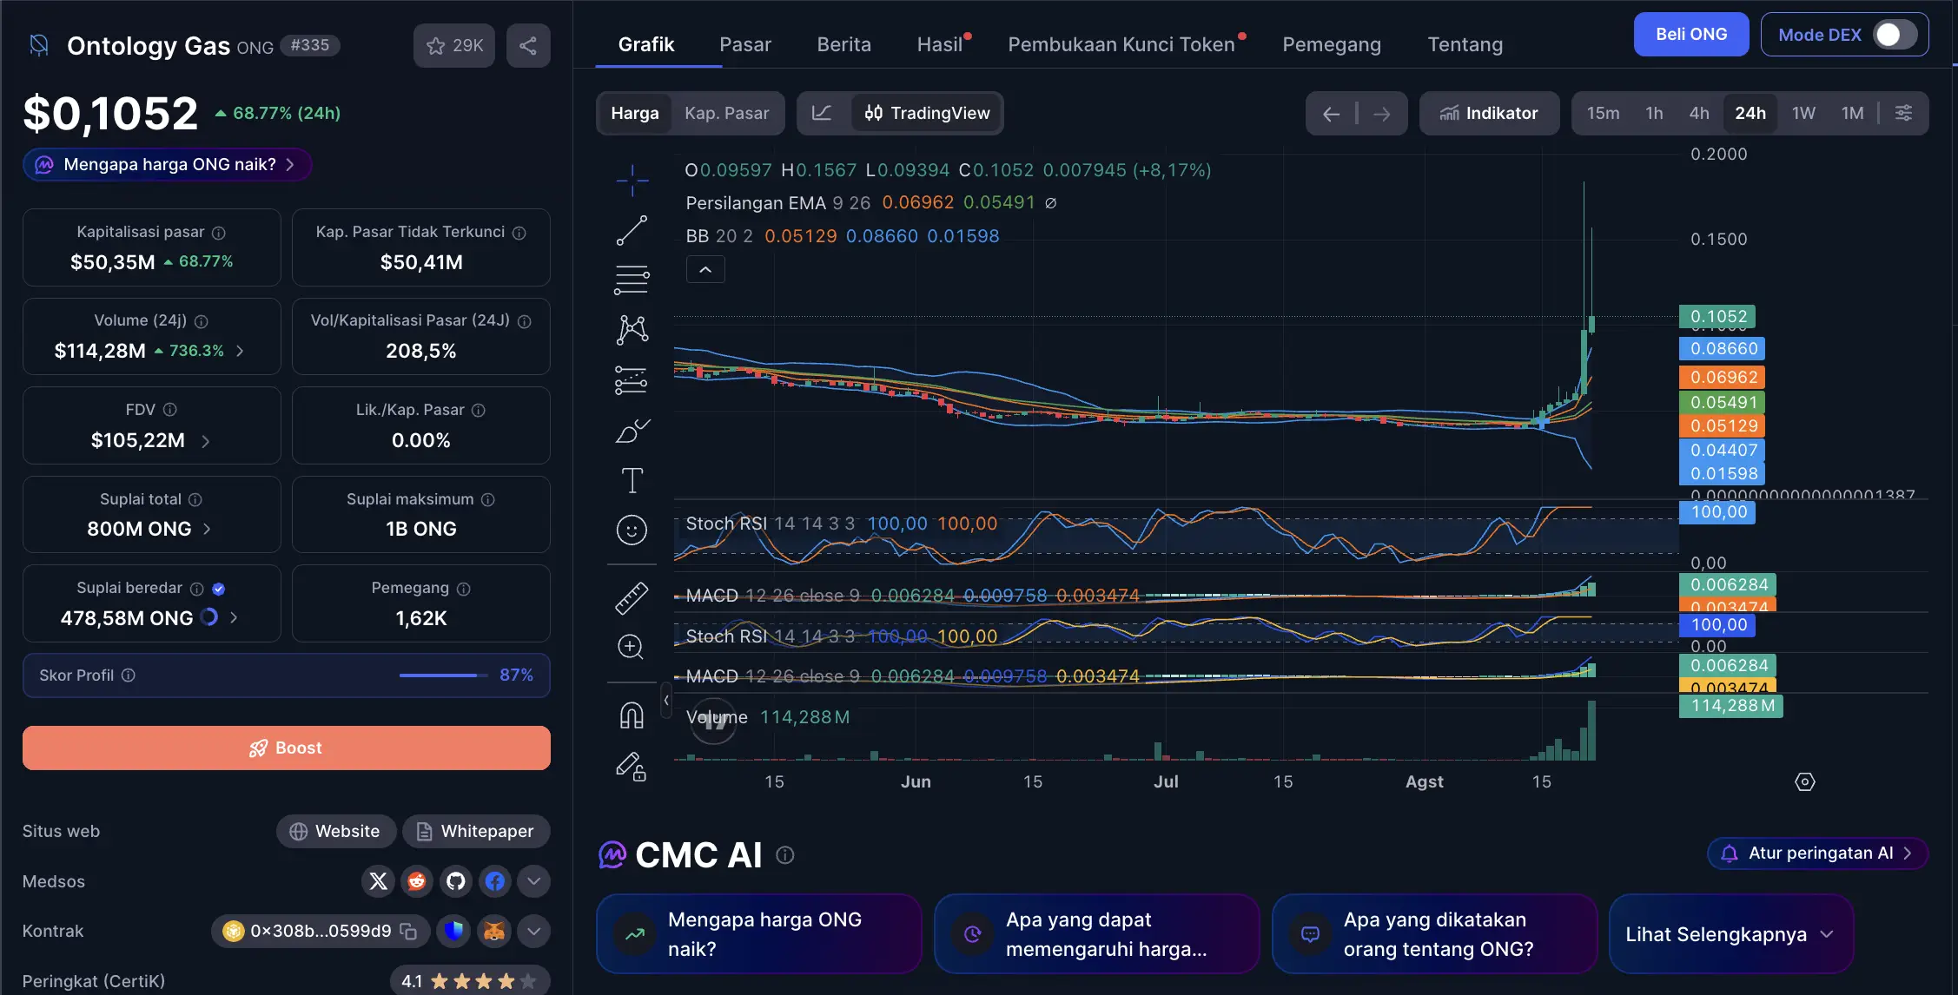This screenshot has width=1958, height=995.
Task: Open the emoji icons tool
Action: pyautogui.click(x=632, y=530)
